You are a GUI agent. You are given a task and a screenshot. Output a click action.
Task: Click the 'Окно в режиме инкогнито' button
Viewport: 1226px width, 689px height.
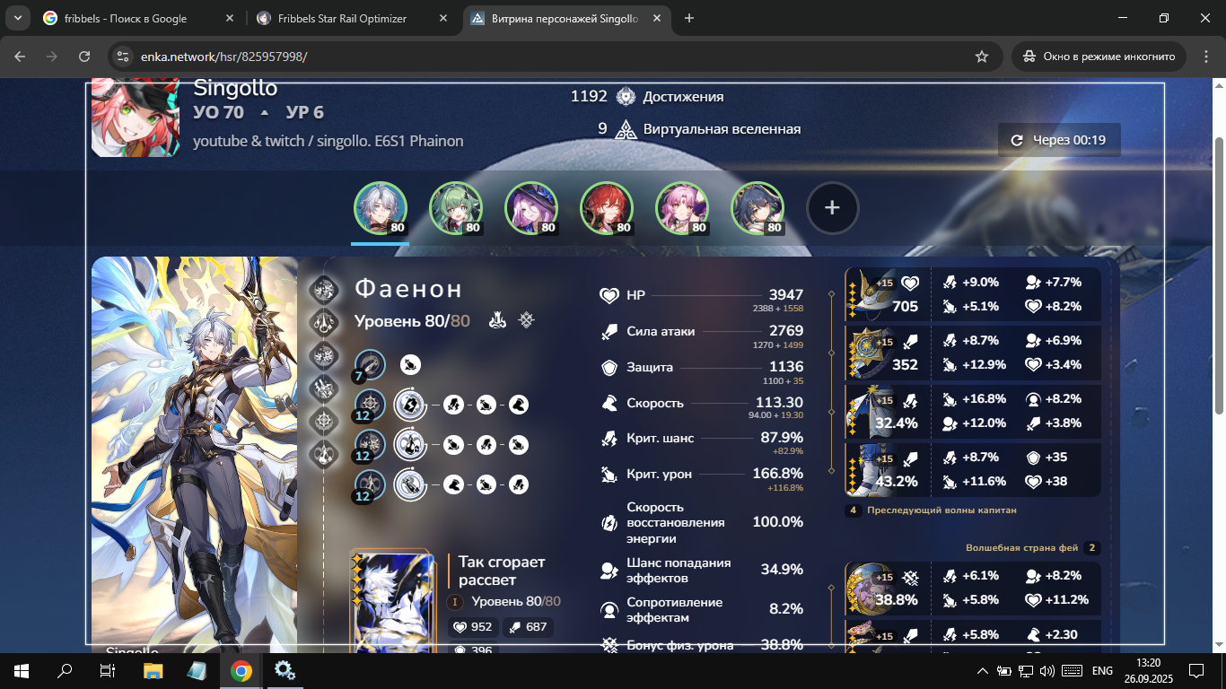coord(1099,57)
